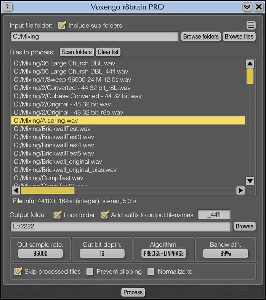Select C:/Mixing/CompTest.wav
Viewport: 266px width, 300px height.
pos(128,178)
